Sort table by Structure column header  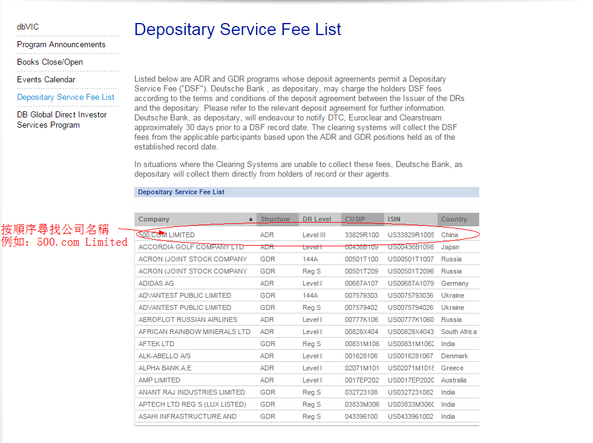coord(275,219)
